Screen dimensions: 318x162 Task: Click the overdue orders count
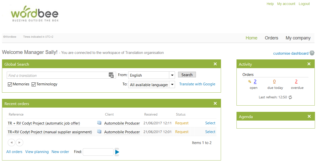[296, 82]
